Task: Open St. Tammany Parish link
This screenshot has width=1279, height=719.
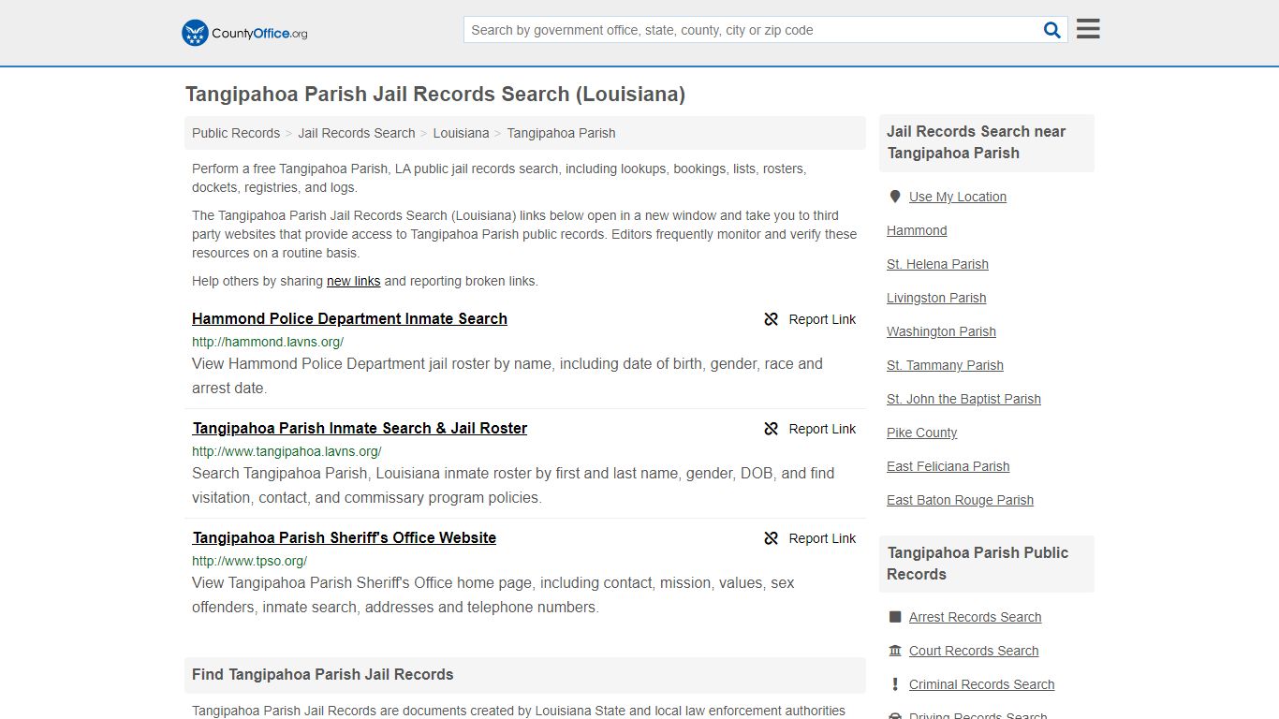Action: (945, 365)
